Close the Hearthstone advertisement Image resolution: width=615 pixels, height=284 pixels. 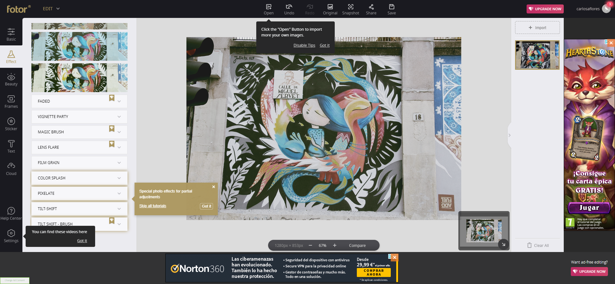pyautogui.click(x=611, y=43)
